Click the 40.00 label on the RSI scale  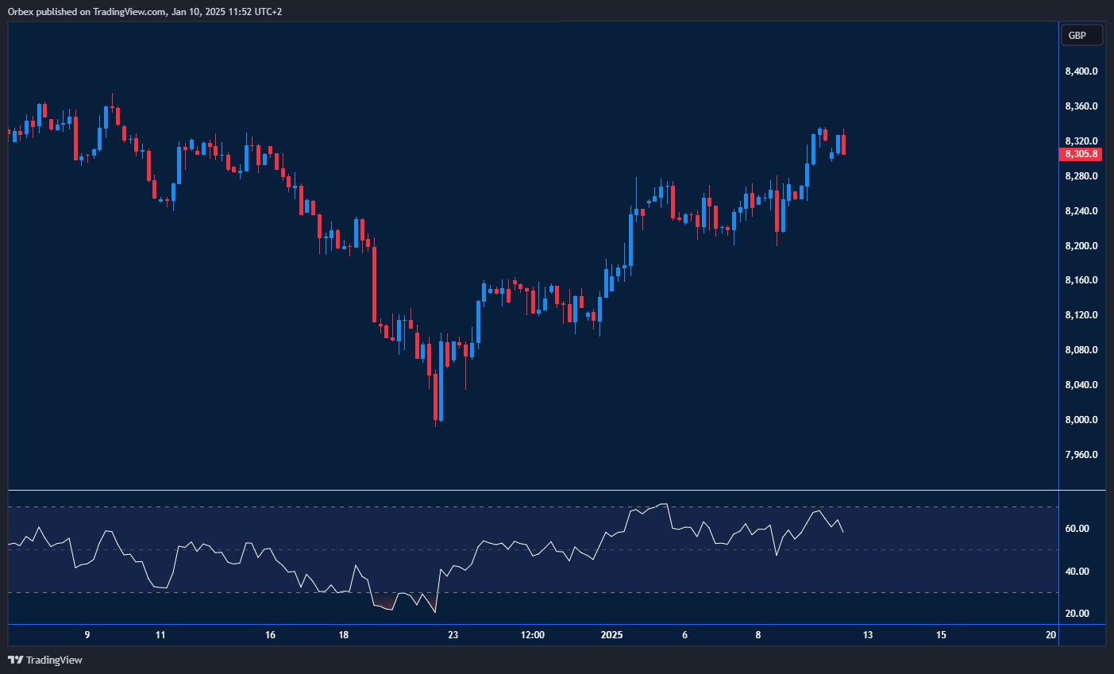click(x=1077, y=572)
